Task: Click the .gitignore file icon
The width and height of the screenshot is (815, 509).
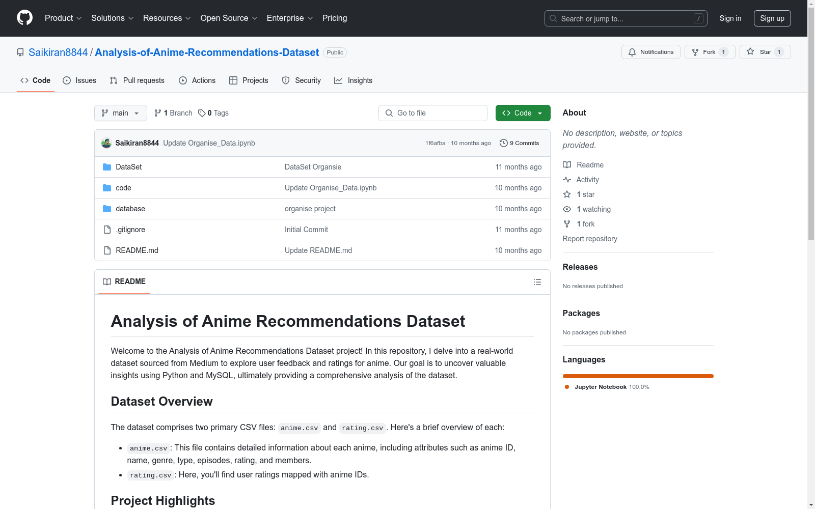Action: pyautogui.click(x=107, y=230)
